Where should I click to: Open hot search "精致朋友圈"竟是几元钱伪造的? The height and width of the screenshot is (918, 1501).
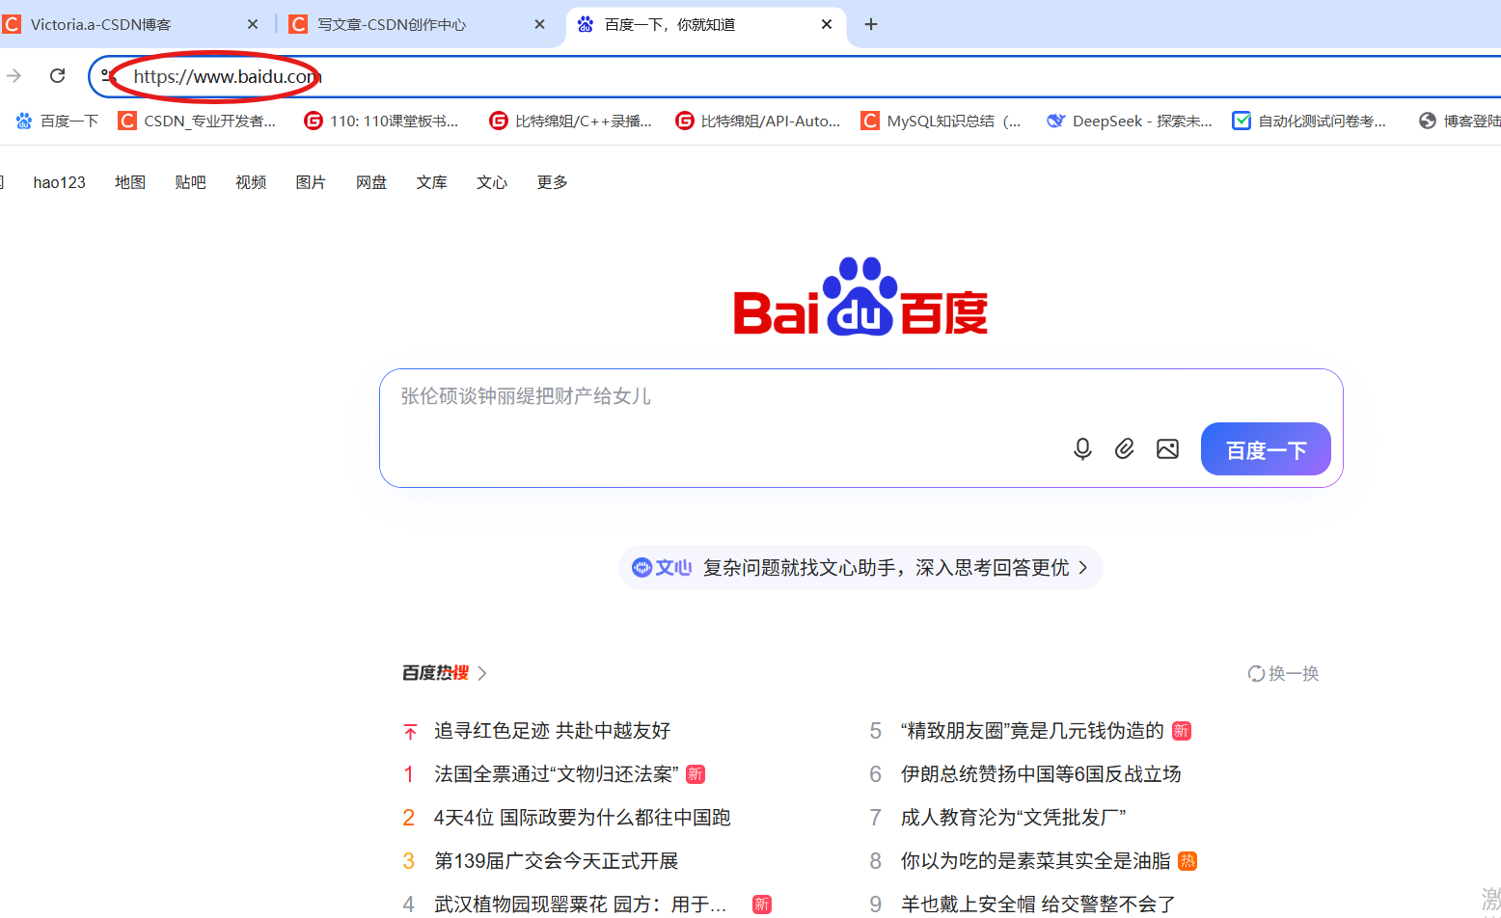1032,731
